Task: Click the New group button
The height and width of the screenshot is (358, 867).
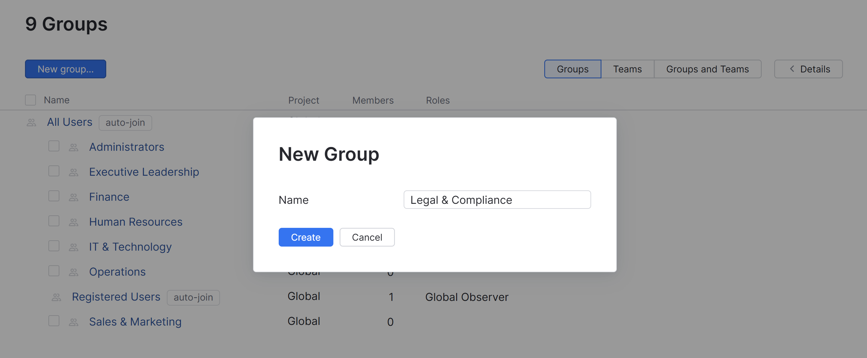Action: pos(65,69)
